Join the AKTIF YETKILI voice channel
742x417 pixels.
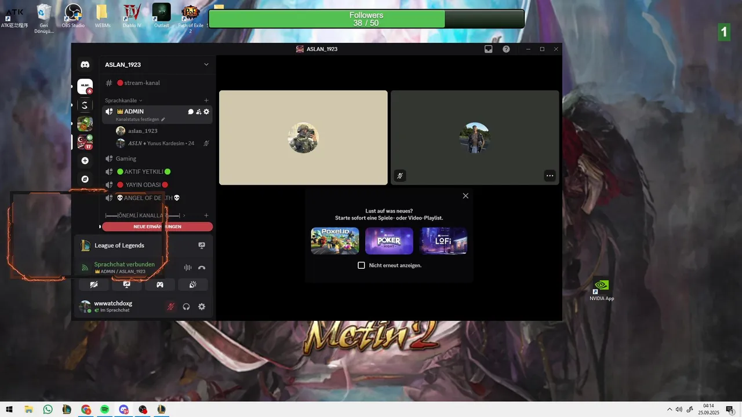point(157,171)
